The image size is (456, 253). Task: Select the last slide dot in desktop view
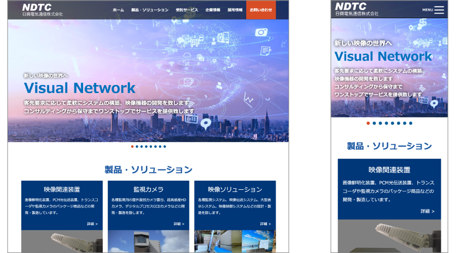click(165, 146)
